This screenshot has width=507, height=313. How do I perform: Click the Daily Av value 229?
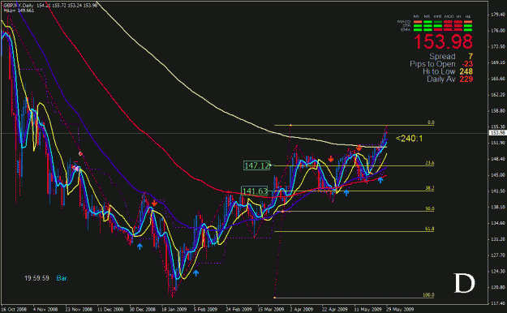click(466, 79)
